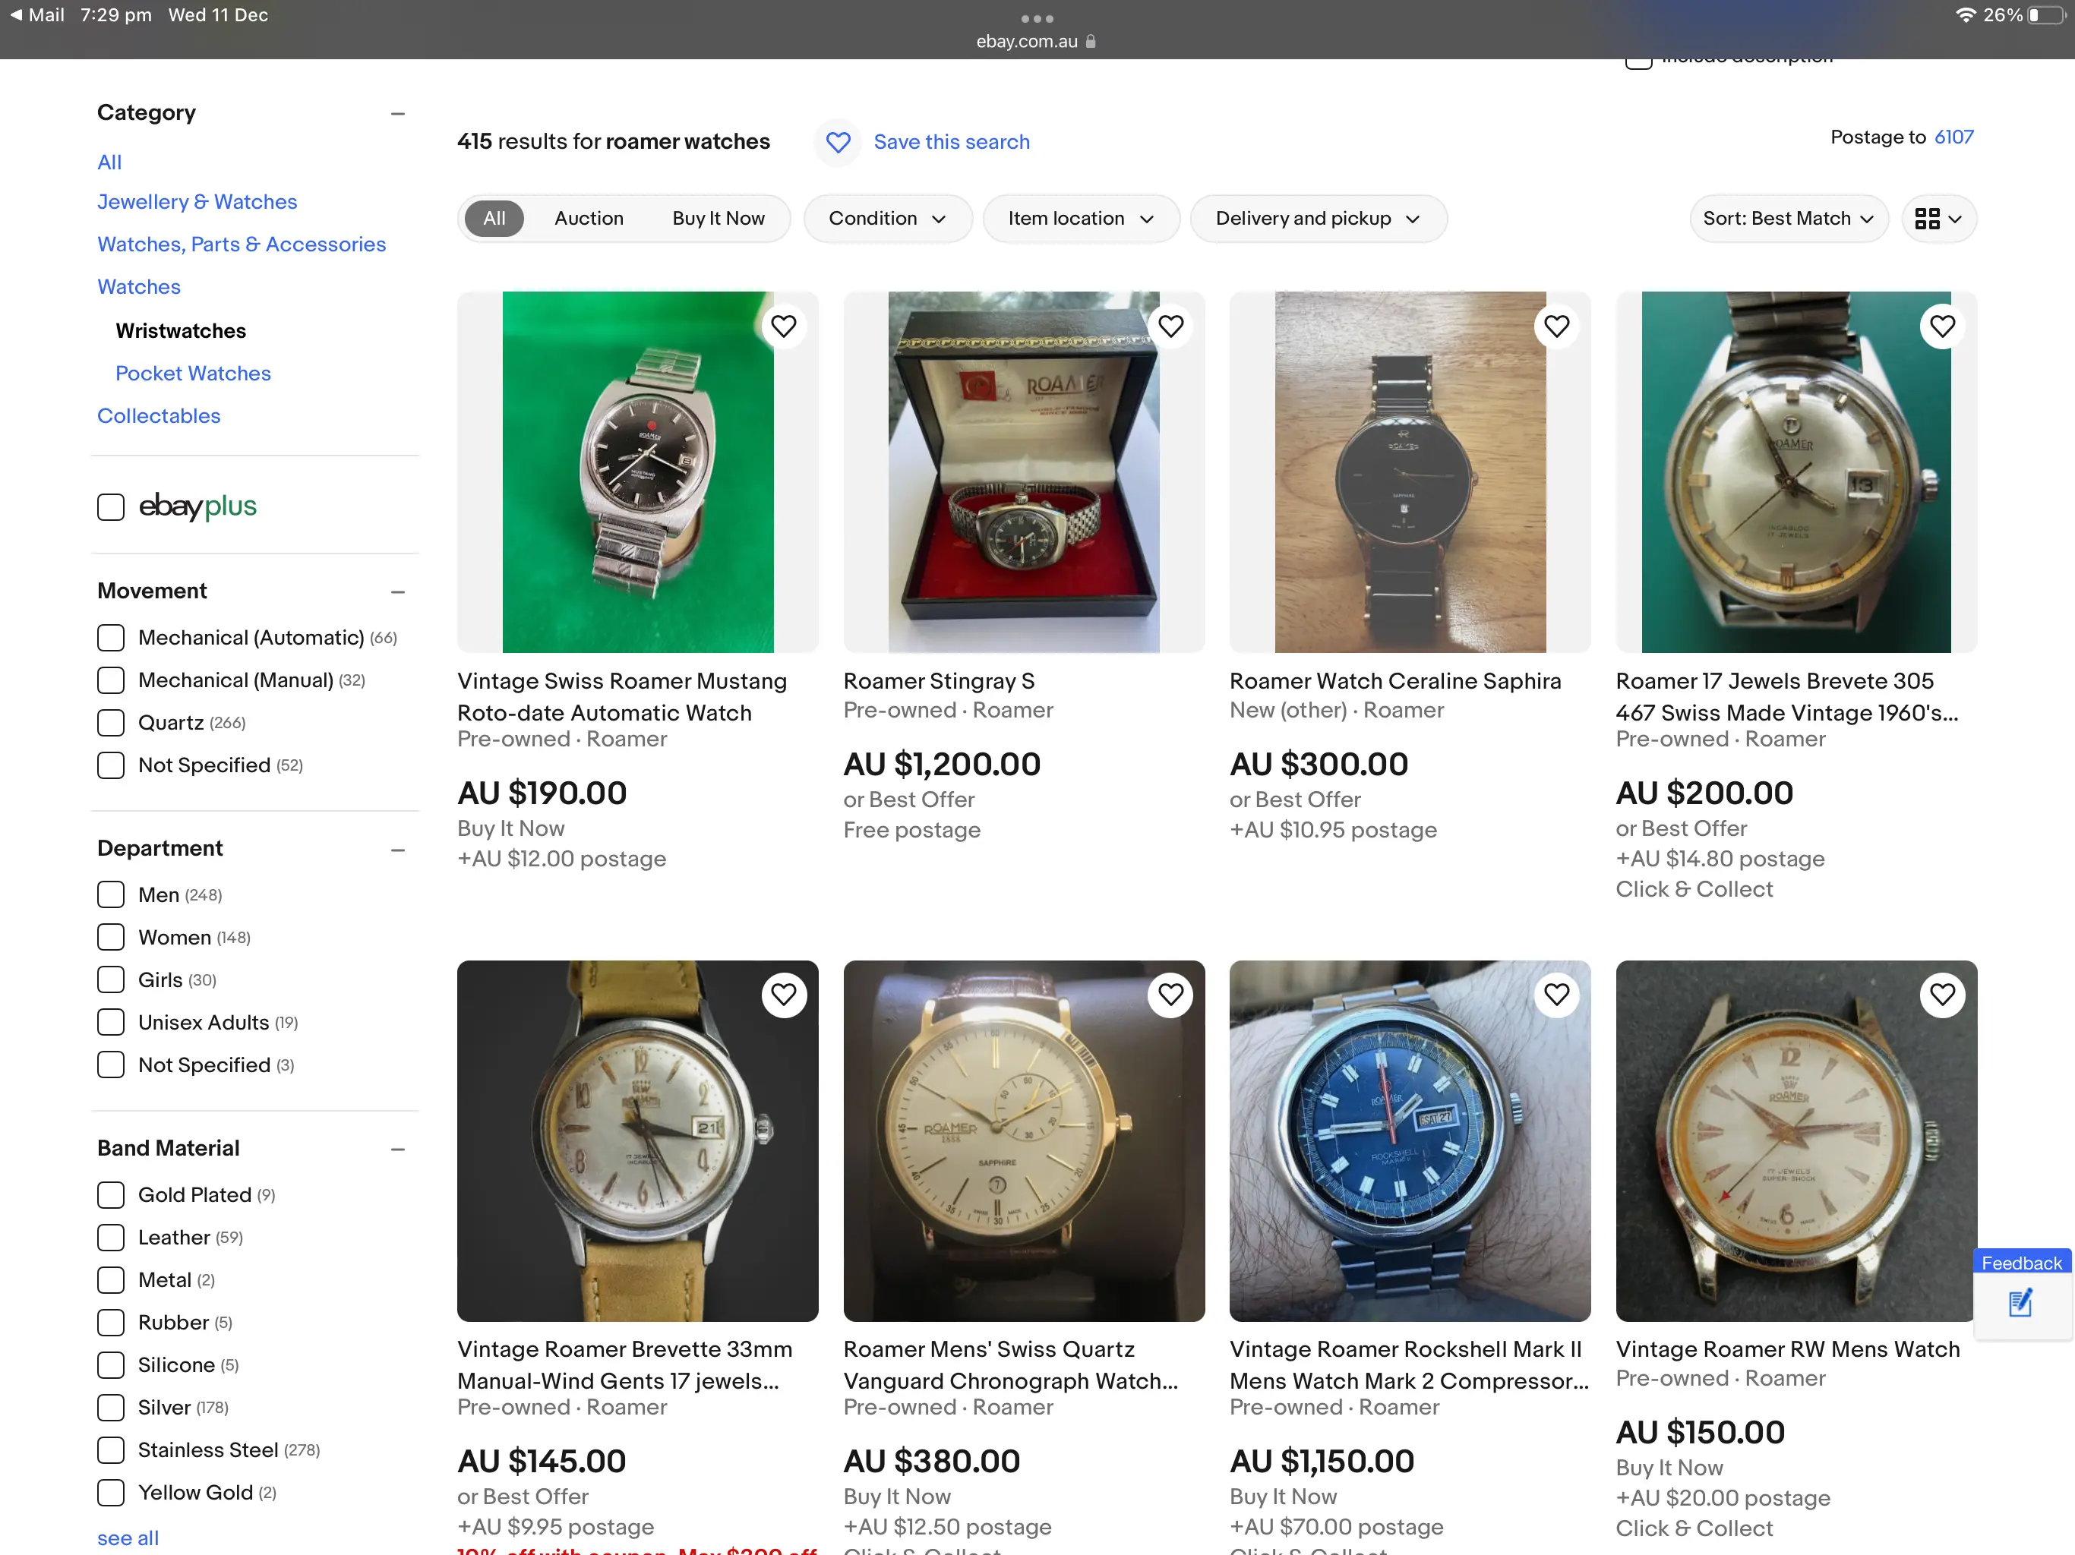Tap heart icon on Roamer Ceraline Saphira listing
Image resolution: width=2075 pixels, height=1555 pixels.
coord(1556,326)
